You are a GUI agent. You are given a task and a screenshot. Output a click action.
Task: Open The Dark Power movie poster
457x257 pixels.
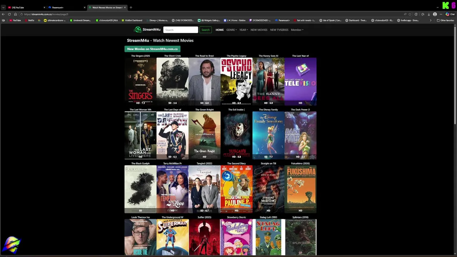tap(300, 135)
